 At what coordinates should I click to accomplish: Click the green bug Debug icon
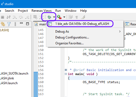click(x=49, y=17)
